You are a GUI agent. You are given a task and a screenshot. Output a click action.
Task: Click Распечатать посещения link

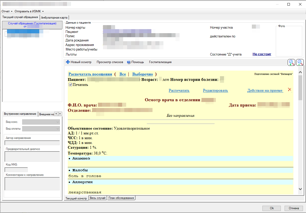coord(90,74)
